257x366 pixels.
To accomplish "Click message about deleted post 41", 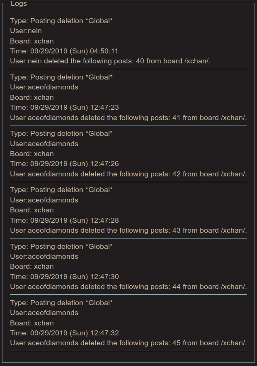I will pyautogui.click(x=128, y=118).
